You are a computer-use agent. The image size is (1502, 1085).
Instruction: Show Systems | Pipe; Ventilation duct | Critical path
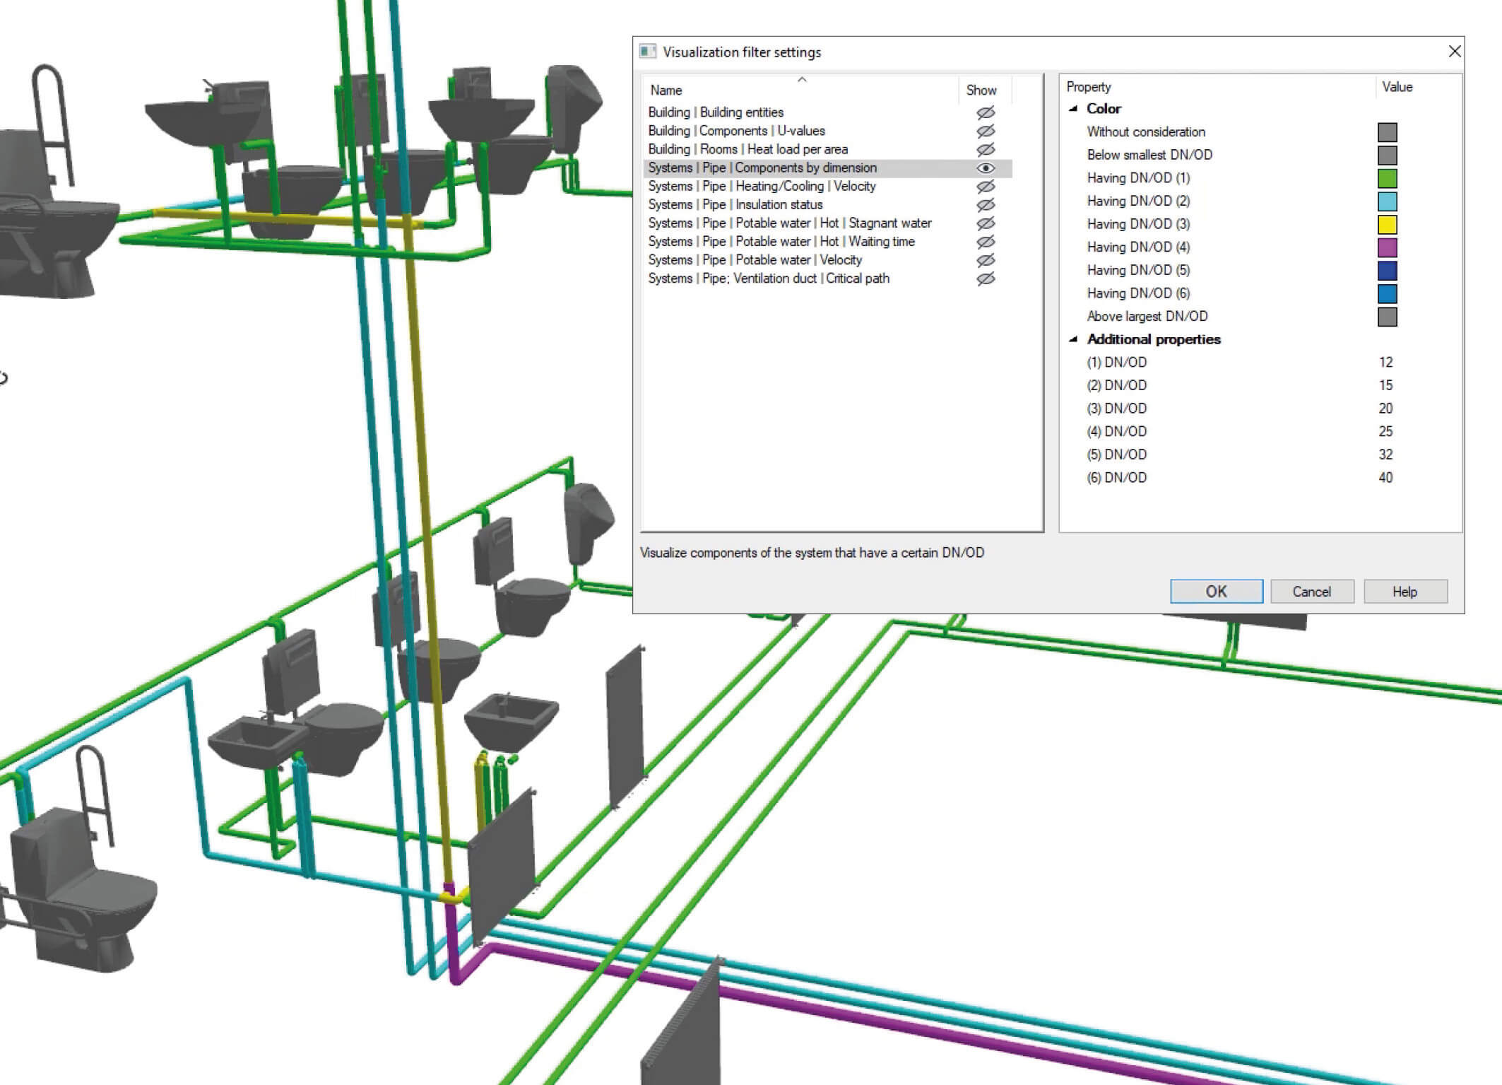click(986, 278)
